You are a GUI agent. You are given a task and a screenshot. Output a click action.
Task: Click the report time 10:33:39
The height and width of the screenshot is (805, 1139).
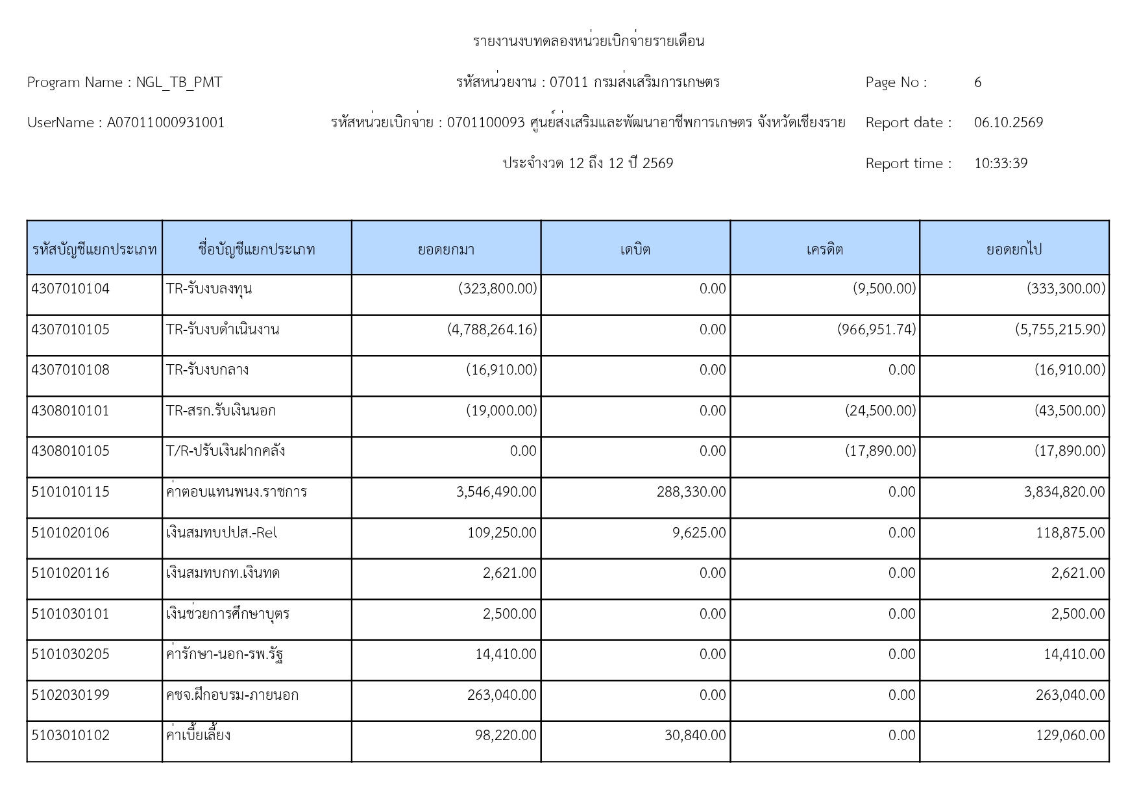1001,164
